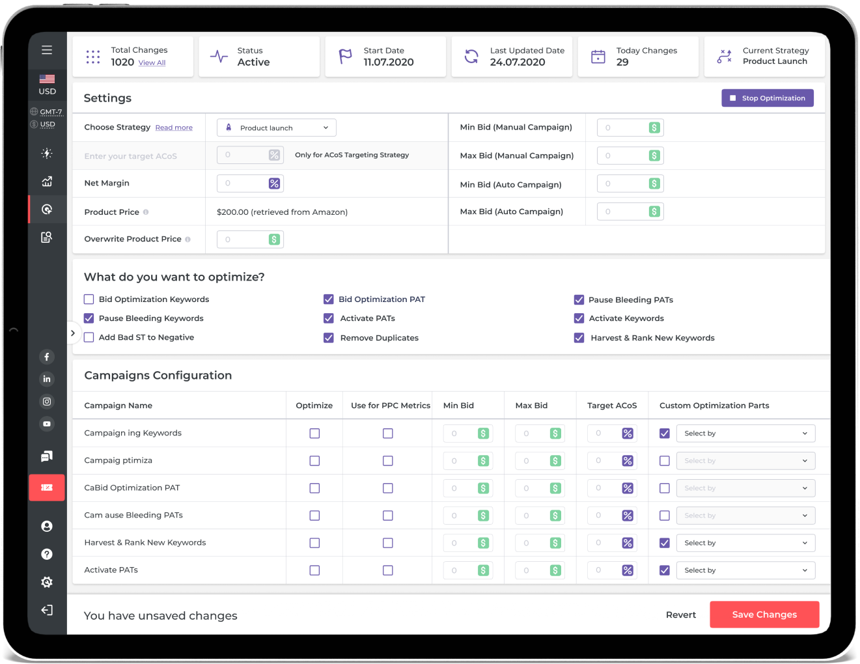Open the LinkedIn icon link
Viewport: 860px width, 664px height.
[47, 379]
